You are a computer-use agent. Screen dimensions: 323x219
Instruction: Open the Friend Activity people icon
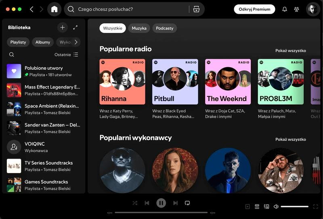(x=296, y=9)
